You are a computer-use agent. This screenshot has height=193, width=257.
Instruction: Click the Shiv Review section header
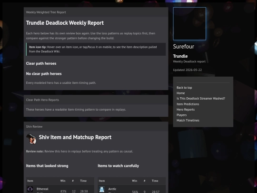[34, 127]
